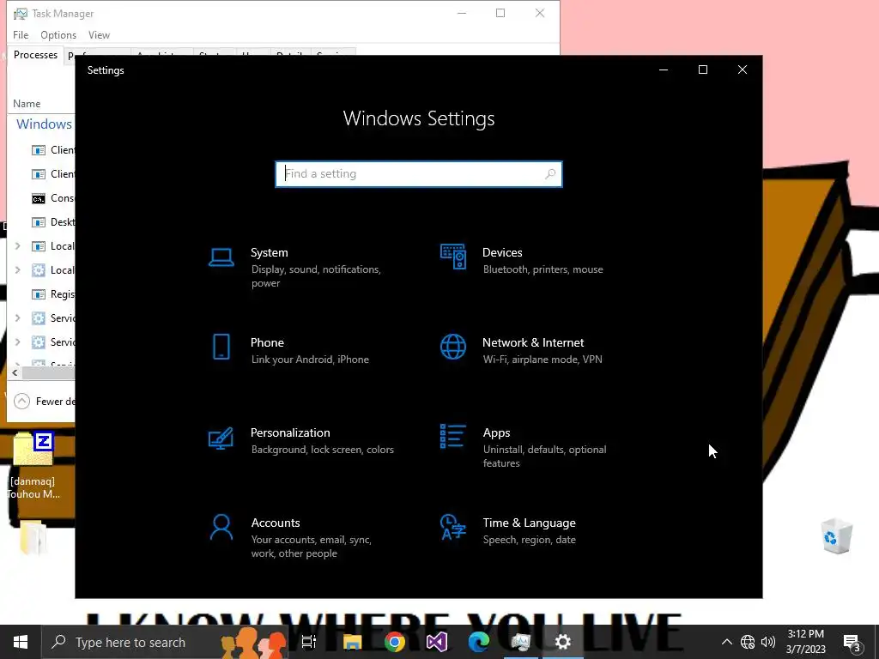This screenshot has width=879, height=659.
Task: Open Task View from the taskbar
Action: (x=309, y=642)
